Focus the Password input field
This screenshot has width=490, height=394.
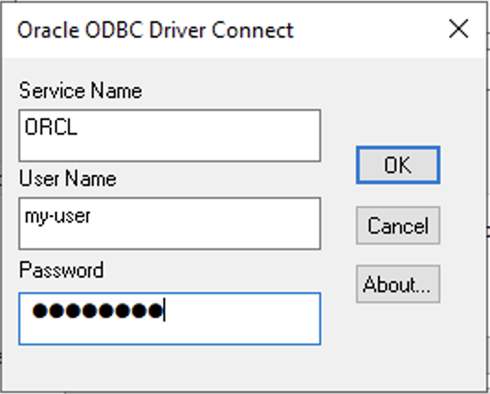(x=170, y=319)
